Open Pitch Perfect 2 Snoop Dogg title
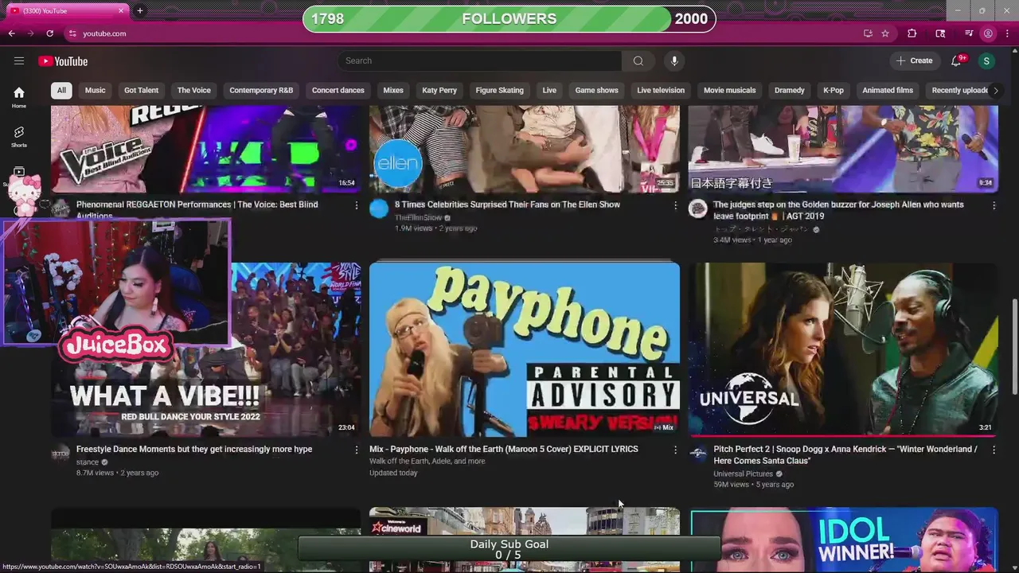The image size is (1019, 573). [845, 454]
